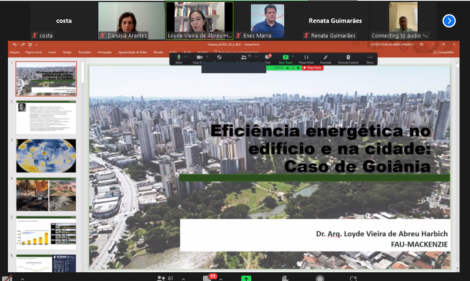Click Compartilhar button in PowerPoint
Screen dimensions: 470x281
(x=445, y=52)
